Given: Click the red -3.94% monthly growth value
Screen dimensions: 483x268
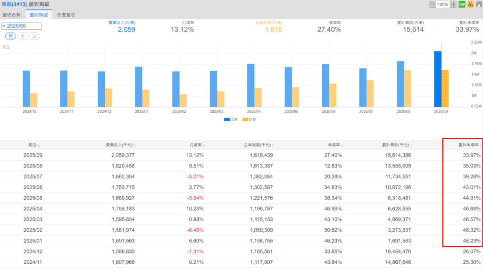Looking at the screenshot, I should [x=195, y=198].
